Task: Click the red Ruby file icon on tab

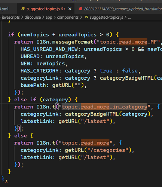Action: click(x=80, y=9)
